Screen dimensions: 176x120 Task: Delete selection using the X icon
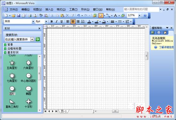pos(67,16)
